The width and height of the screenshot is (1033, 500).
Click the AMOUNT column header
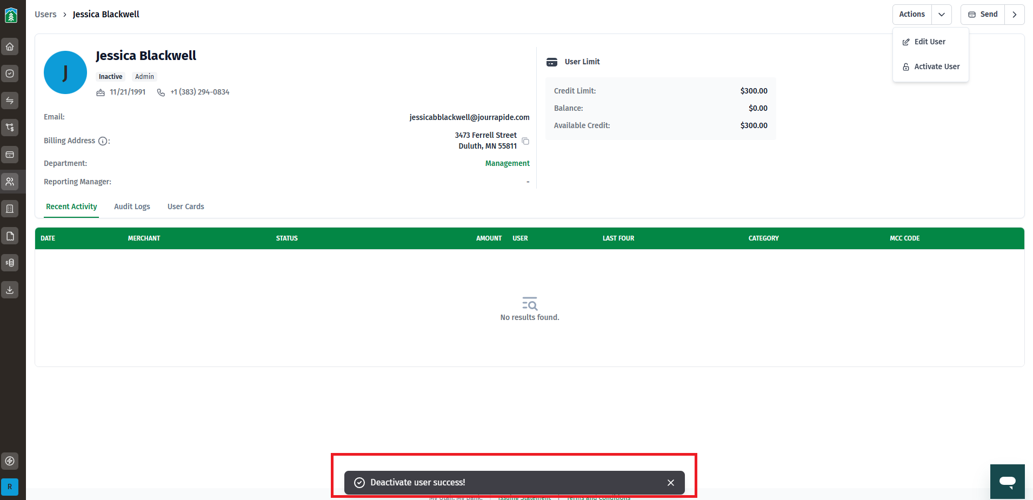point(489,238)
